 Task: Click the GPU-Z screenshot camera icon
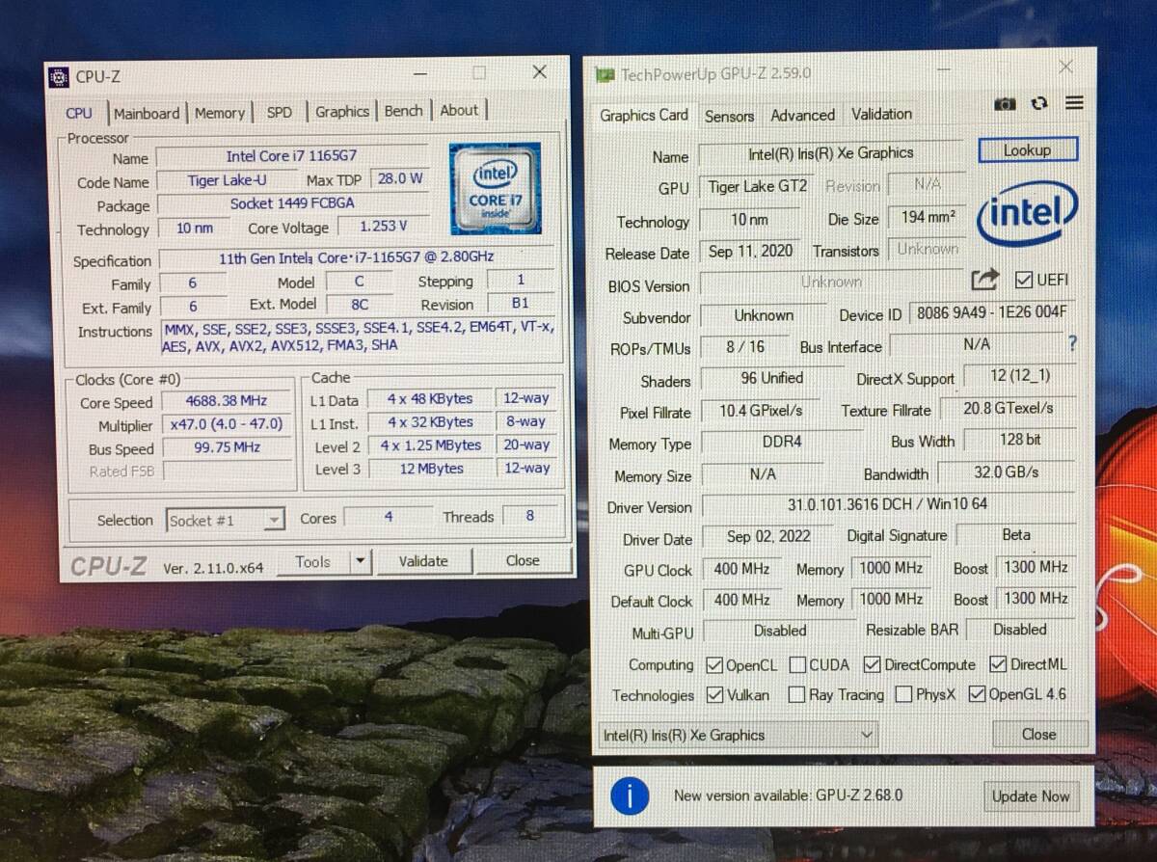(1005, 104)
